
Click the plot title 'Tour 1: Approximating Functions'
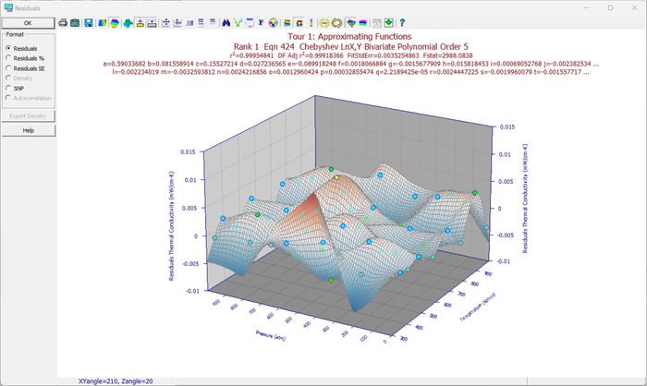tap(349, 36)
